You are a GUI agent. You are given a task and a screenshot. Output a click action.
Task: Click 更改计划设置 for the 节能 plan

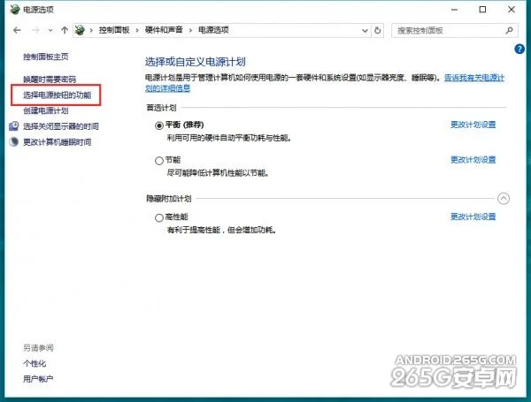point(473,161)
